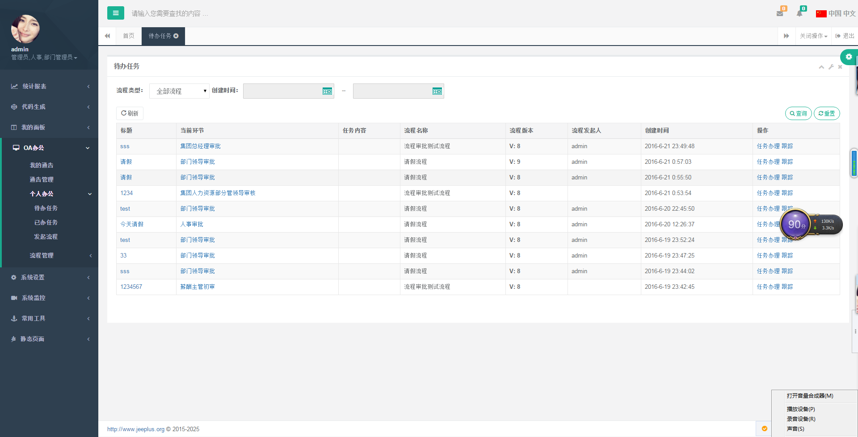Expand the 静态页面 sidebar menu
Screen dimensions: 858x437
[x=49, y=339]
